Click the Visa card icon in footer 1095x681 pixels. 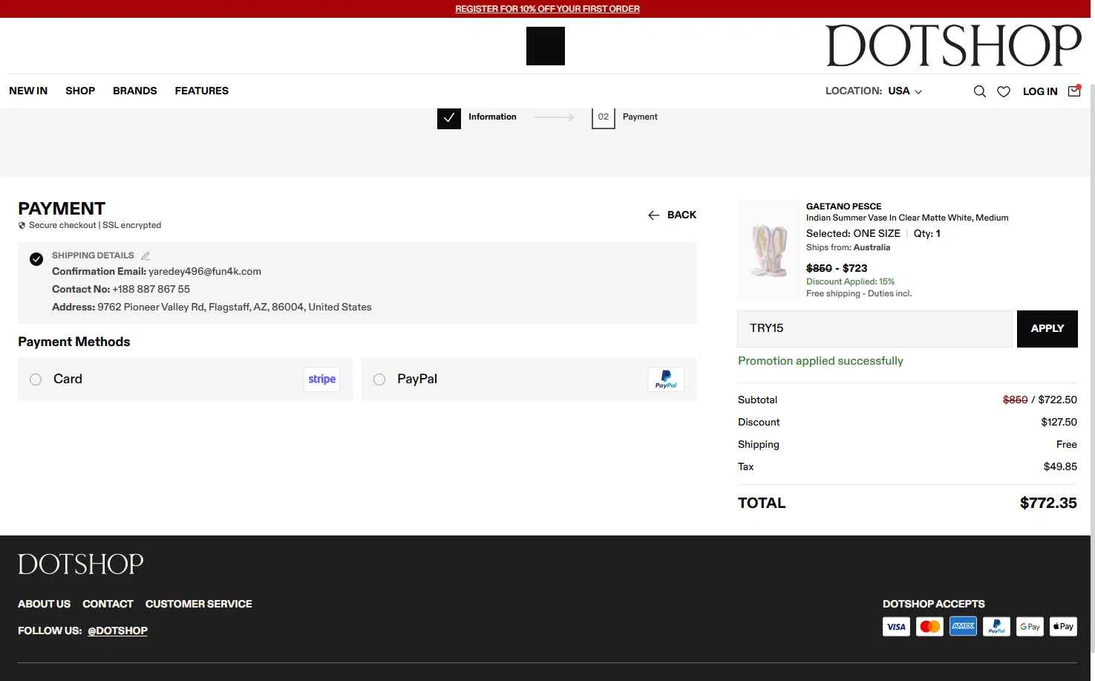click(x=896, y=627)
